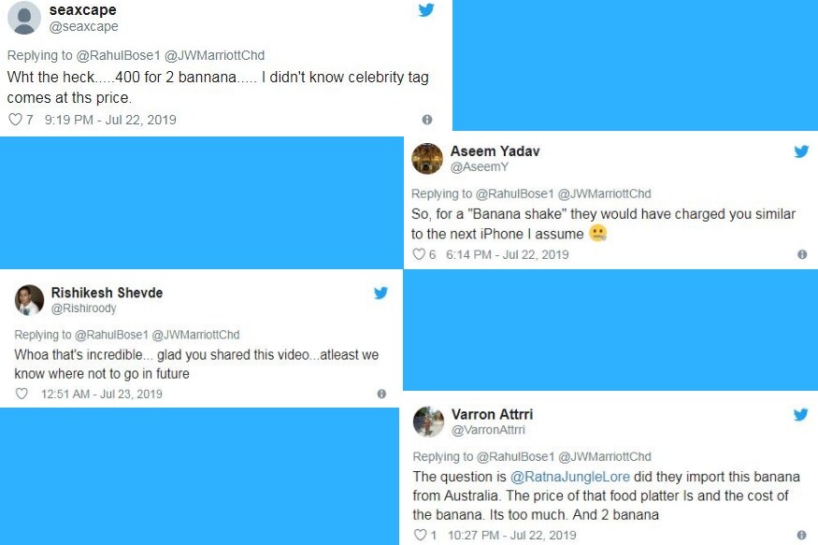Open Aseem Yadav's profile picture
Viewport: 818px width, 545px height.
tap(427, 159)
